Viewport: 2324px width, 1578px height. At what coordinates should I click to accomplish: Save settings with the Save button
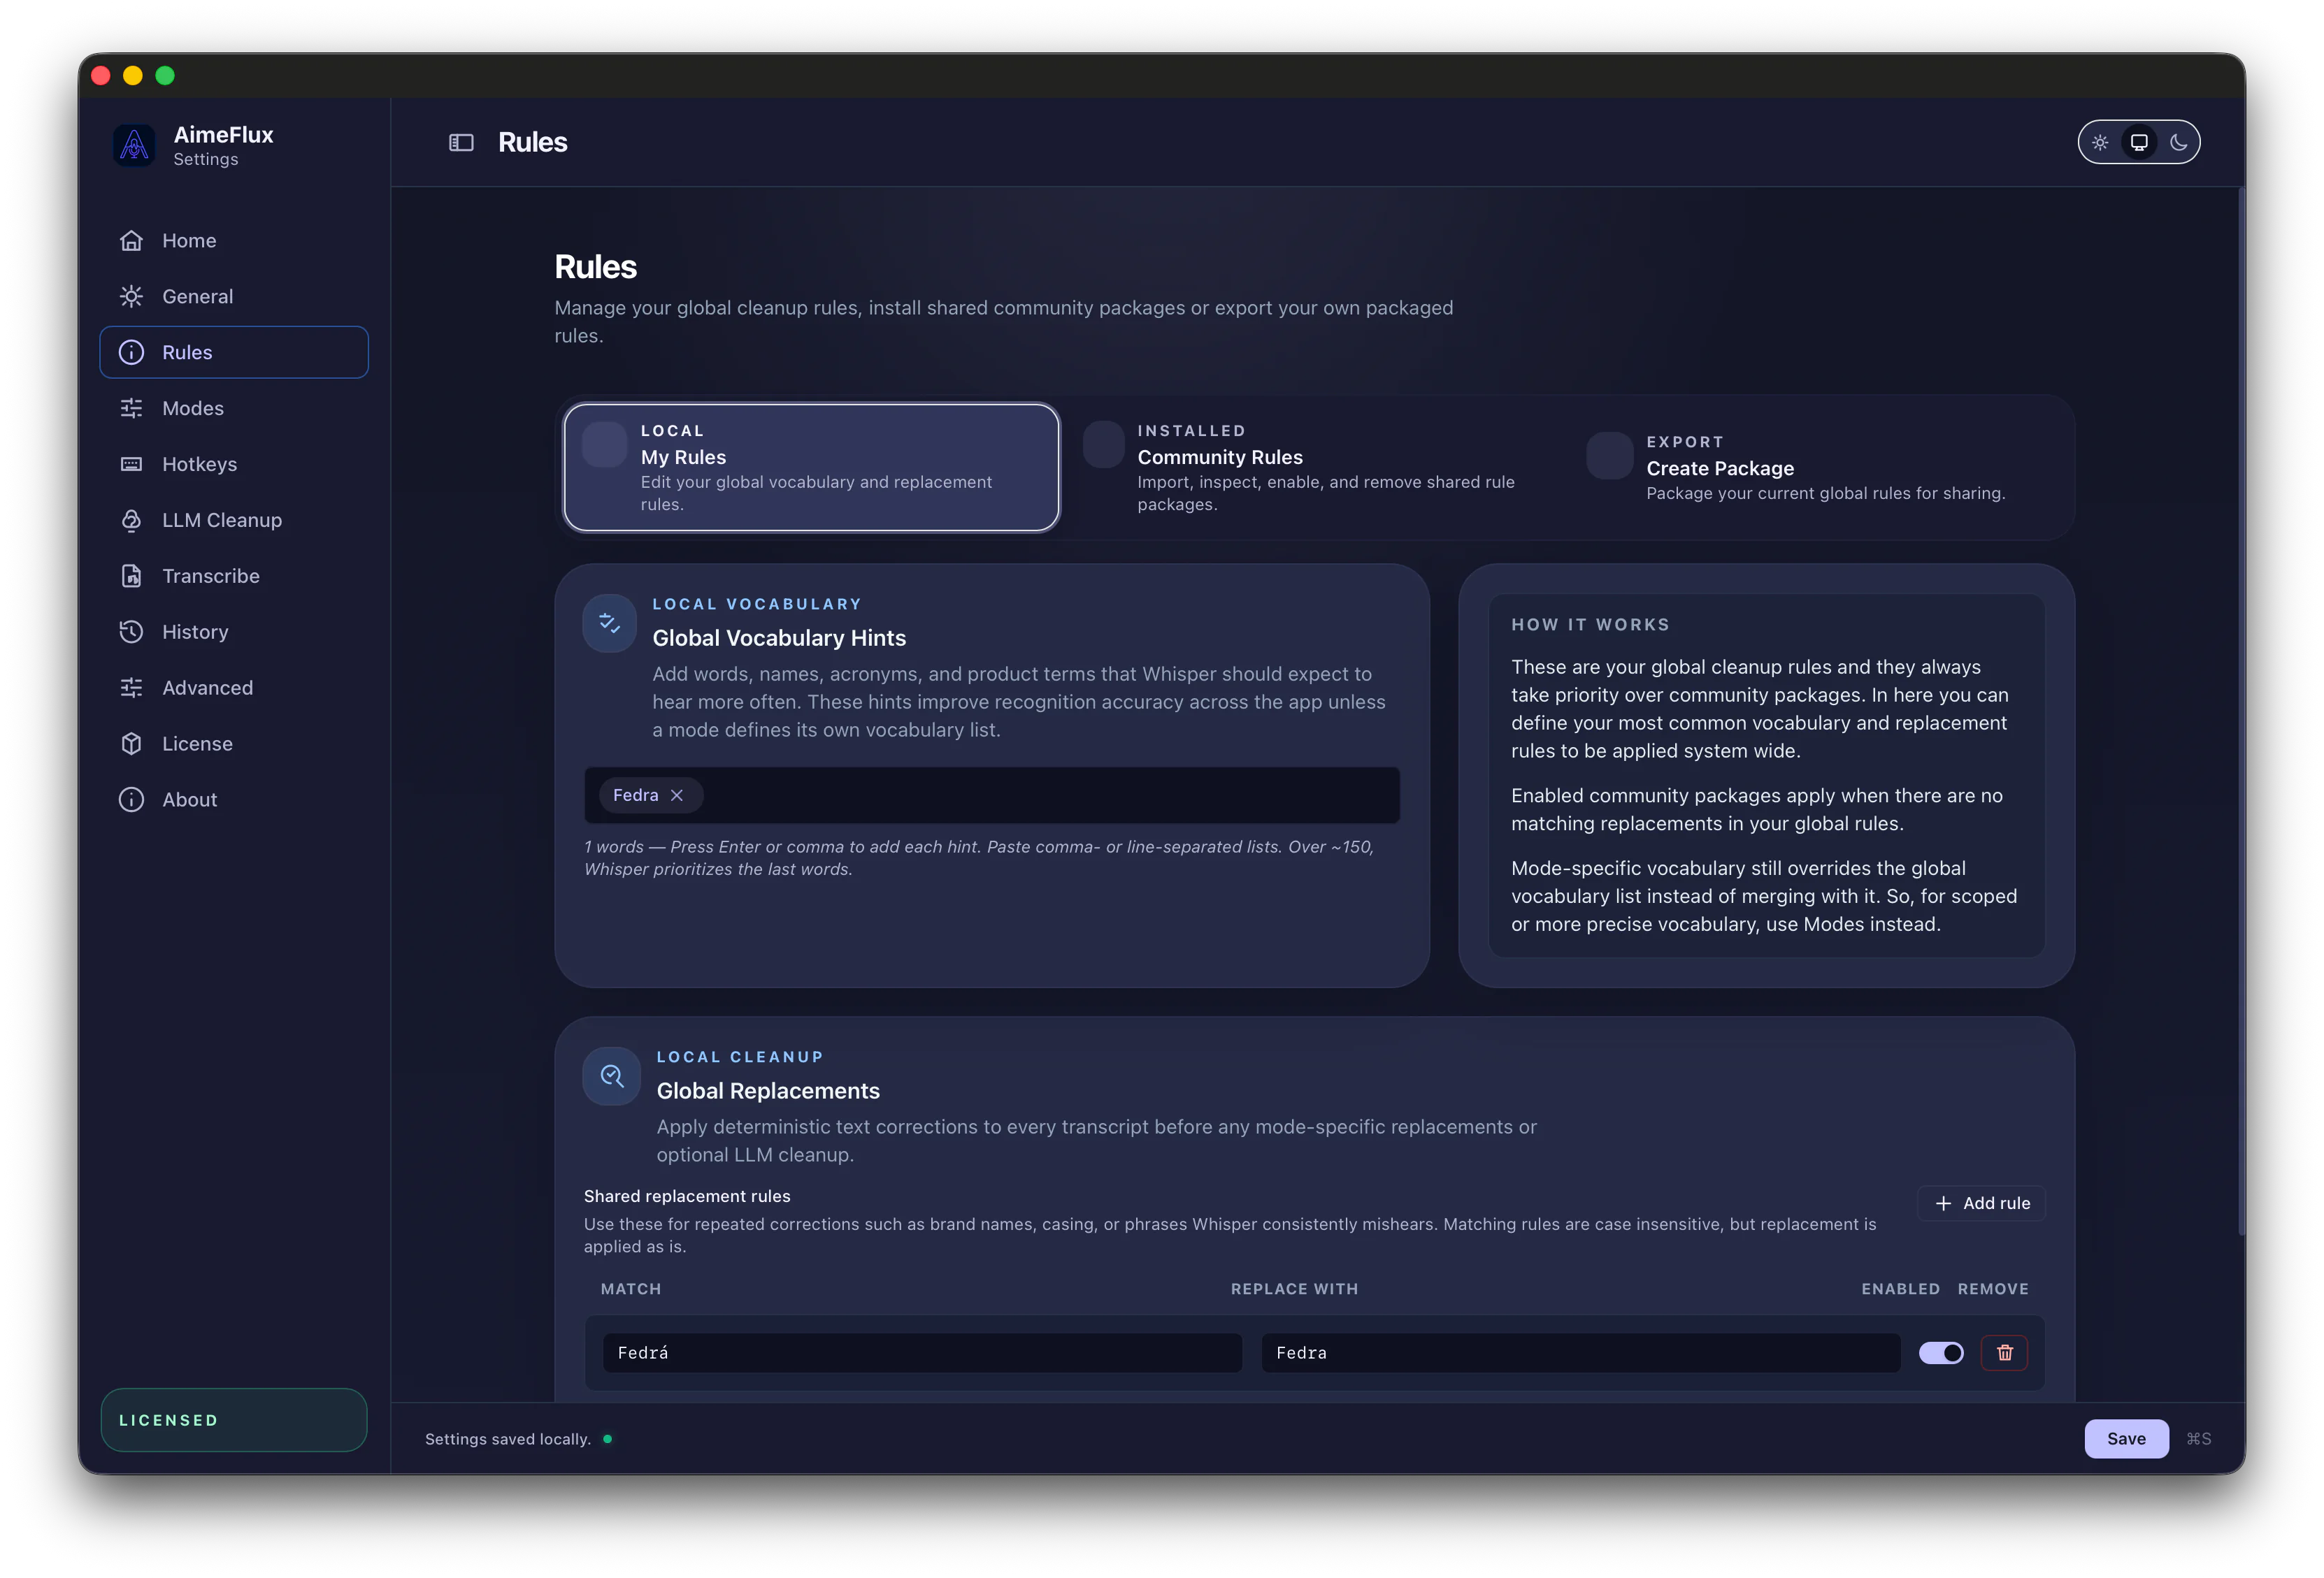point(2126,1439)
